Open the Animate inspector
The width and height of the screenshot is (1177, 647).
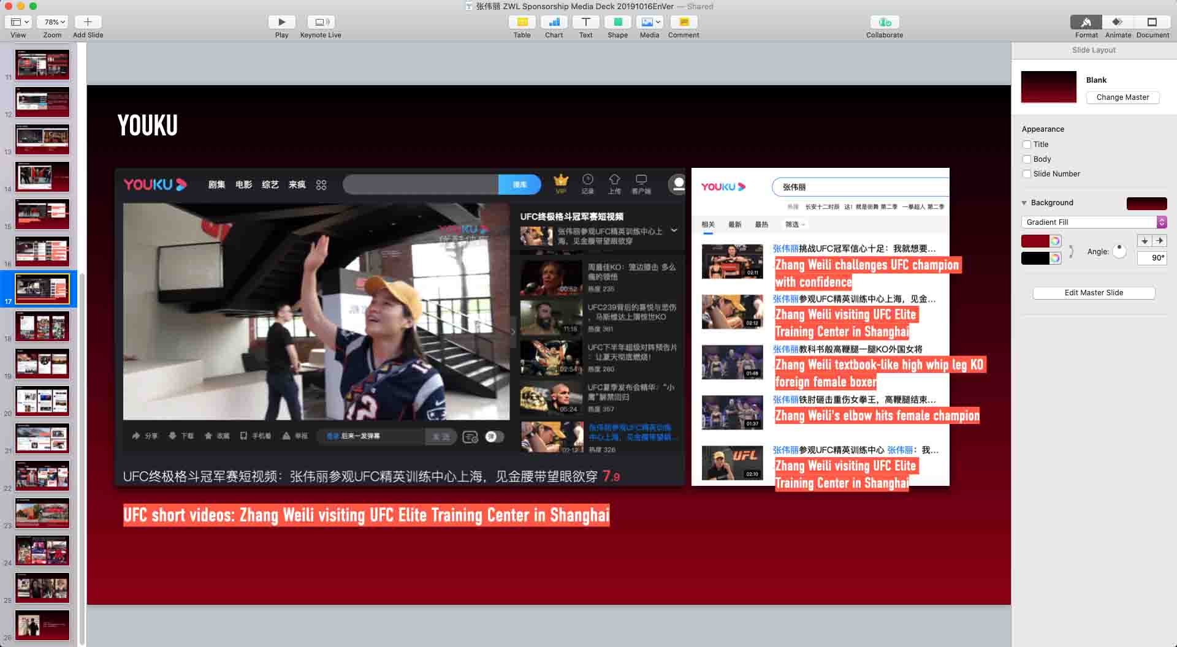1118,22
